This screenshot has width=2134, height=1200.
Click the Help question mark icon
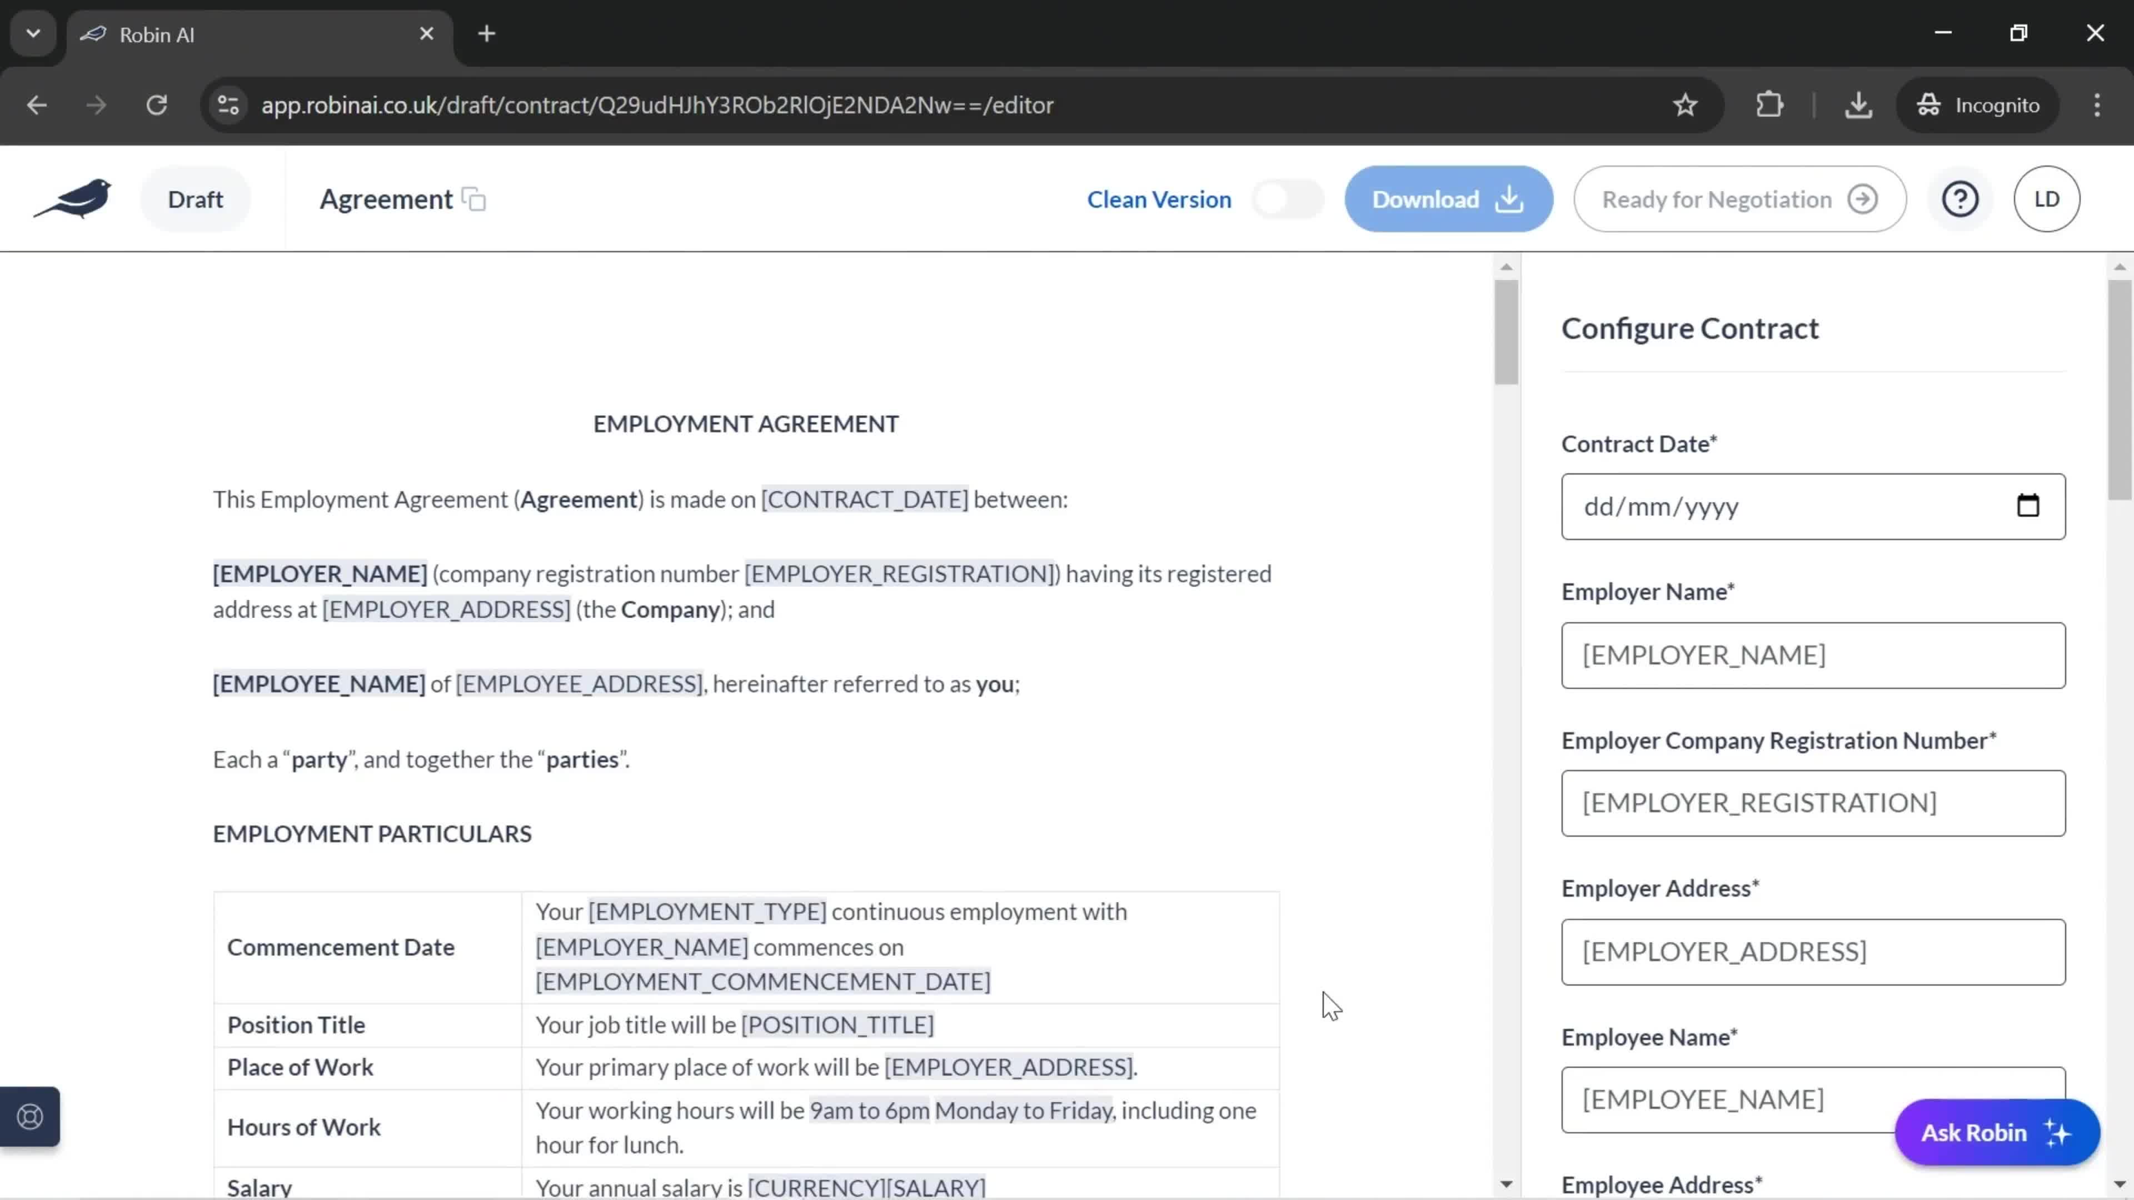click(1962, 198)
